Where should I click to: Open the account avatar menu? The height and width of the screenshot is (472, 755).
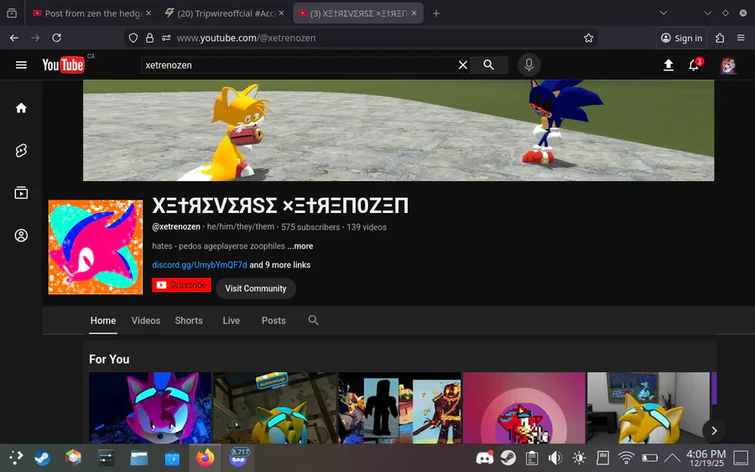728,65
